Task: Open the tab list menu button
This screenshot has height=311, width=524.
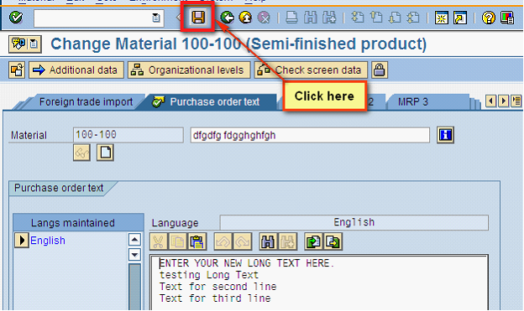Action: point(516,101)
